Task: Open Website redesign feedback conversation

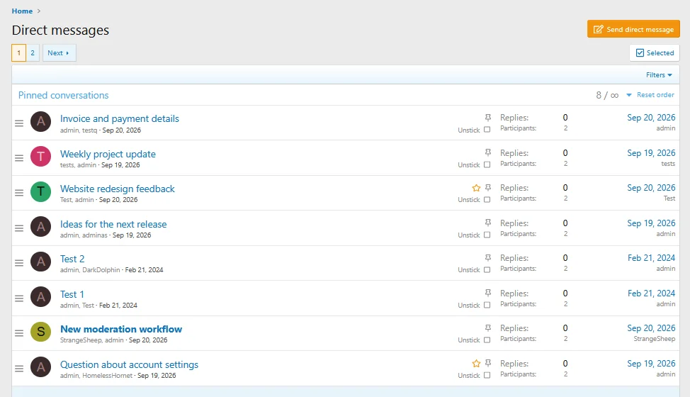Action: coord(117,189)
